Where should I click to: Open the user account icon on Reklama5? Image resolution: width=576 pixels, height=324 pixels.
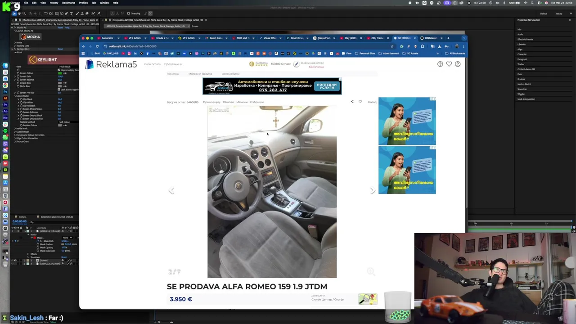tap(458, 64)
